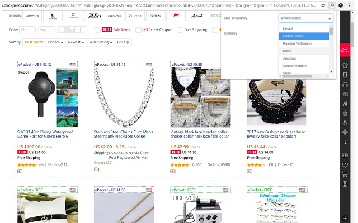
Task: Open the furniture sofa sidebar icon
Action: [345, 85]
